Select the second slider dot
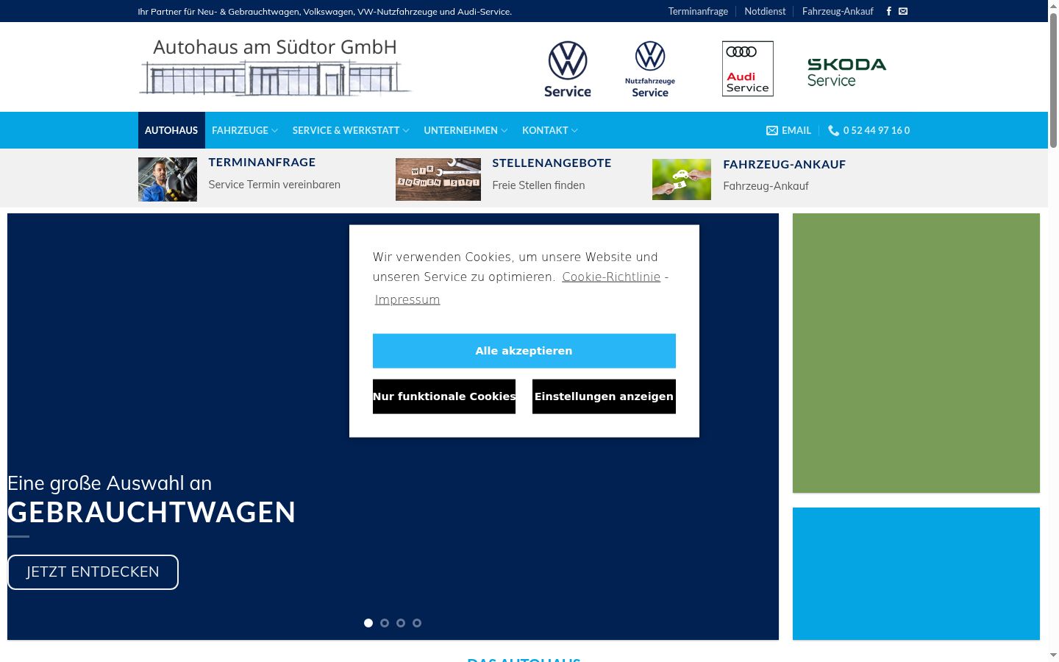The image size is (1059, 662). pos(385,623)
